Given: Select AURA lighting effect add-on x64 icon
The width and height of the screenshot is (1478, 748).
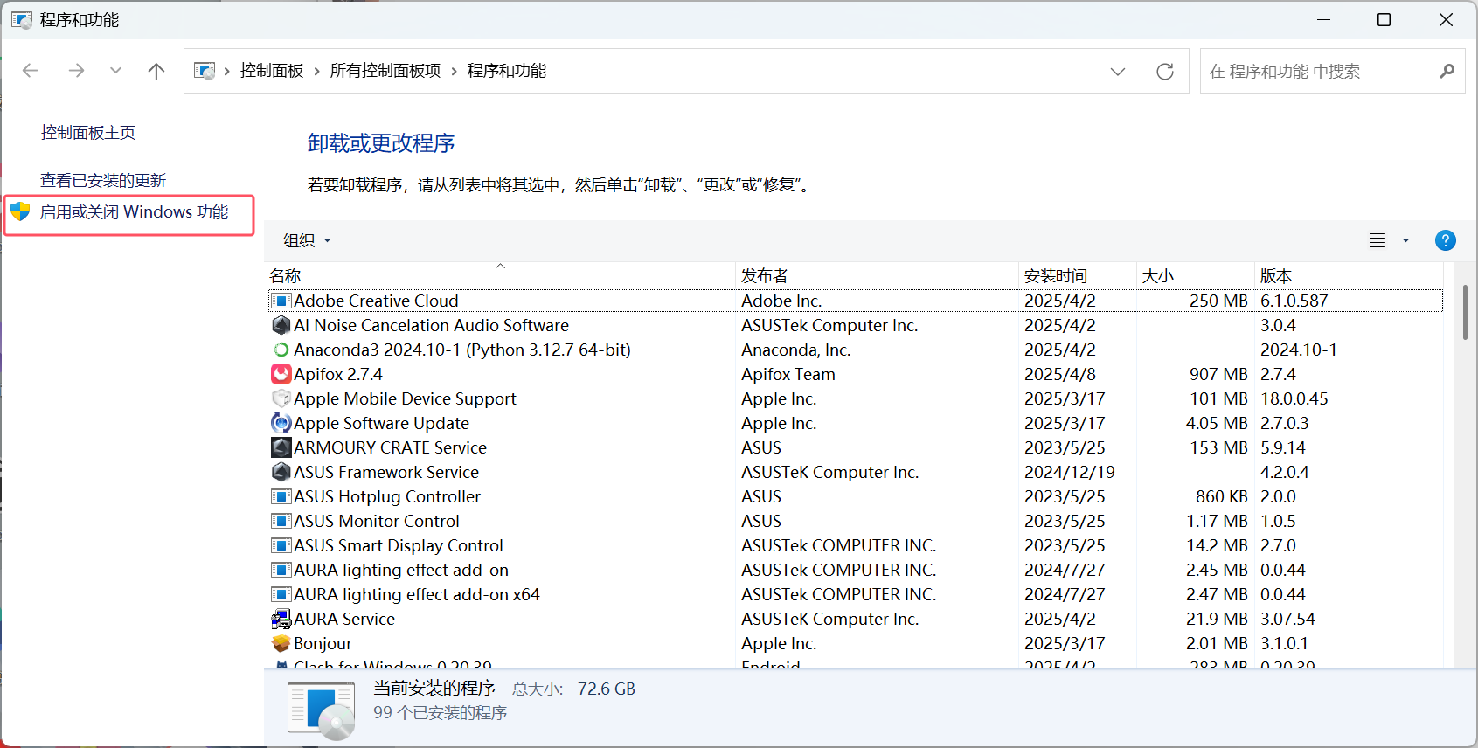Looking at the screenshot, I should click(x=281, y=594).
